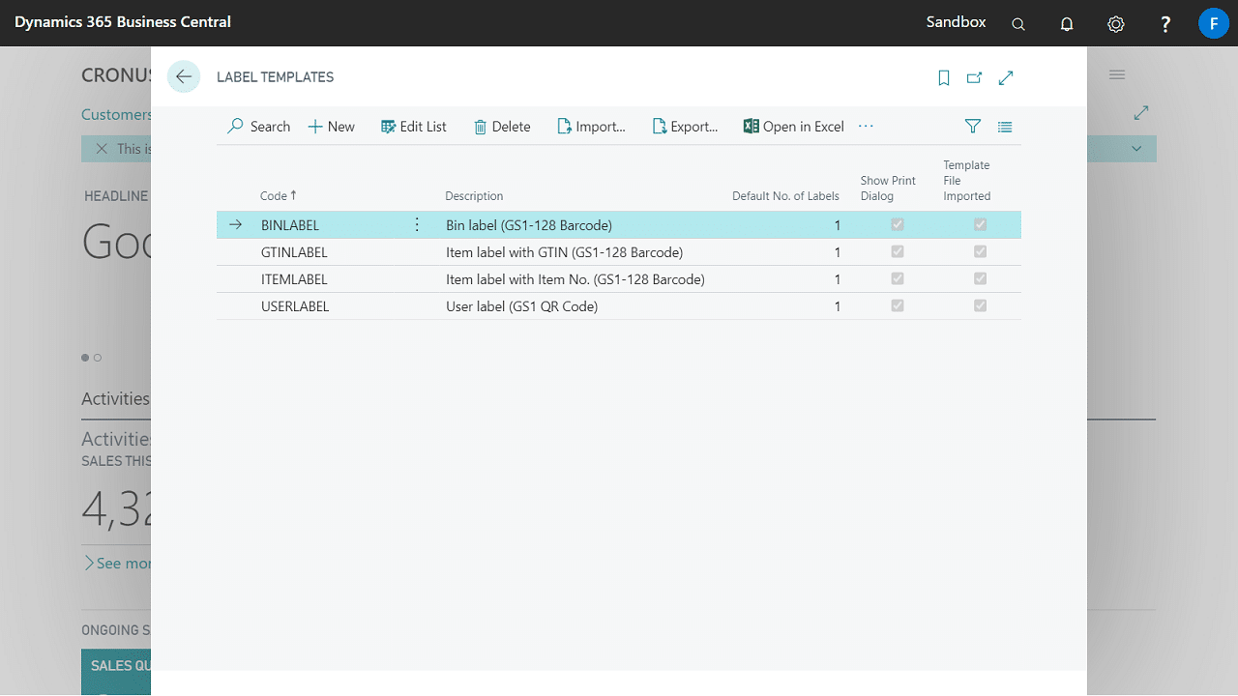Switch the list layout view icon
1238x696 pixels.
[1005, 127]
